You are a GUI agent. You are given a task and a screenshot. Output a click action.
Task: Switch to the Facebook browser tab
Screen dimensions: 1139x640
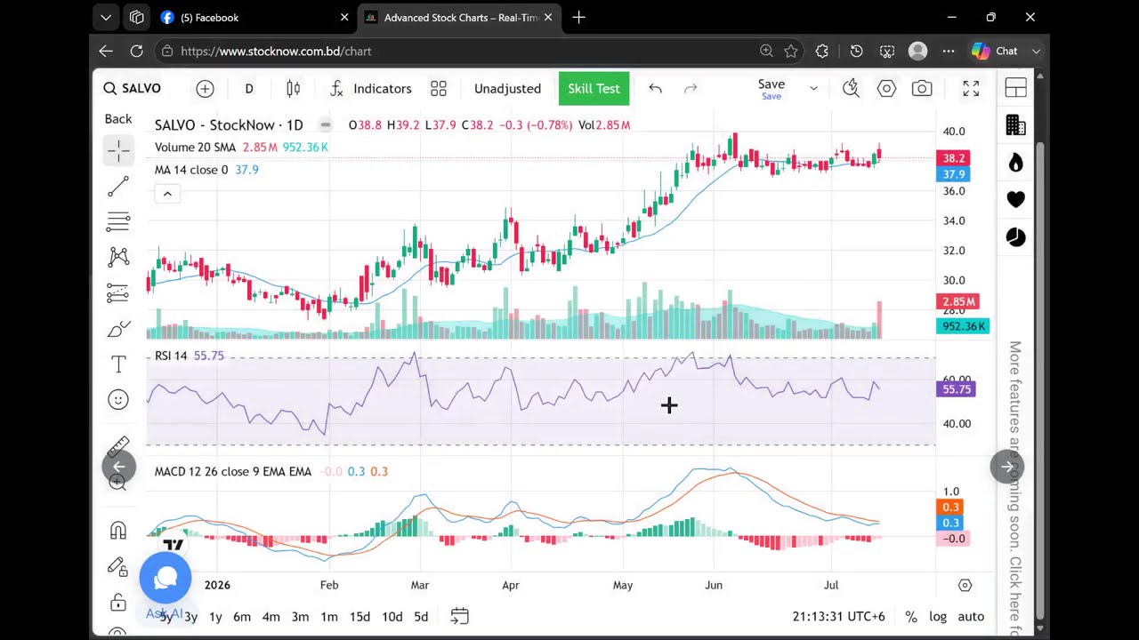[254, 17]
